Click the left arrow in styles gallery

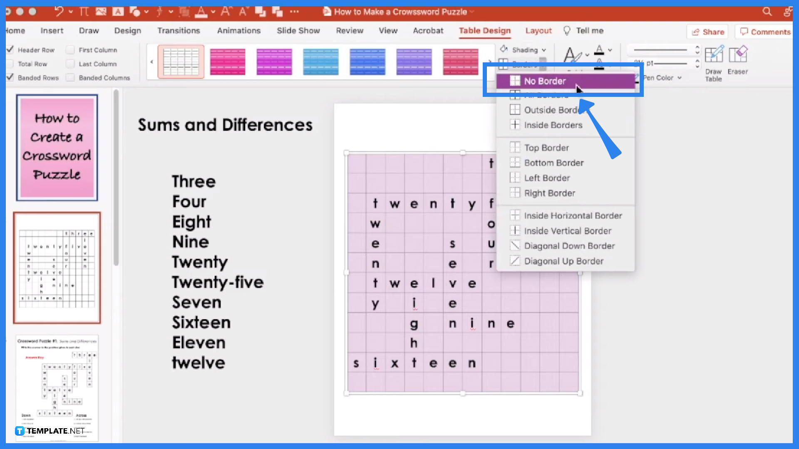point(153,62)
